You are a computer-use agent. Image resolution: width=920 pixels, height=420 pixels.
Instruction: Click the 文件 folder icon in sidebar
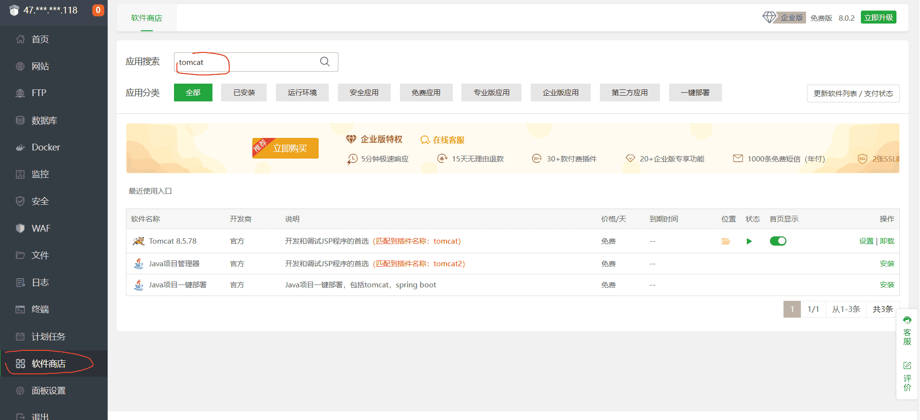[20, 255]
